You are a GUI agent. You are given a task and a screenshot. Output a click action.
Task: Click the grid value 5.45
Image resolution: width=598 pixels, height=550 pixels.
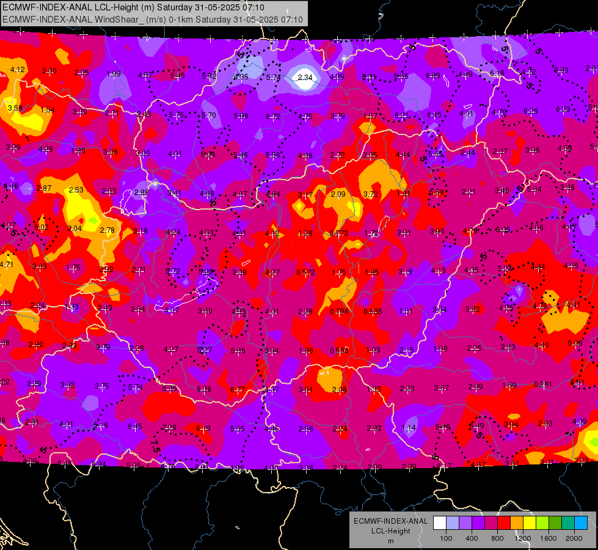(178, 76)
